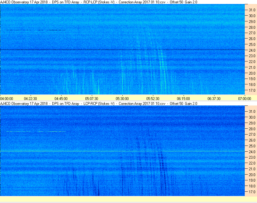Image resolution: width=257 pixels, height=203 pixels.
Task: Click 22.0 frequency label on RCP-LCP chart
Action: (x=252, y=62)
